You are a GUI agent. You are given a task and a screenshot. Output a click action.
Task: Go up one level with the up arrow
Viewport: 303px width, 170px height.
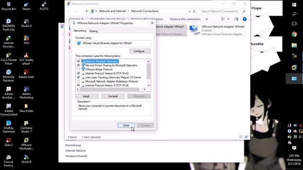point(87,11)
